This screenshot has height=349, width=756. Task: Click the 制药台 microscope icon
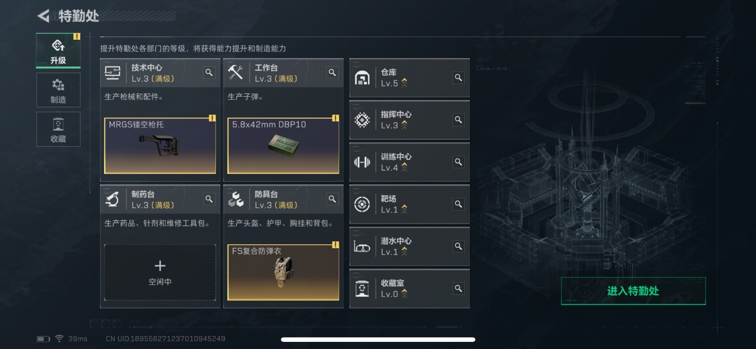click(x=113, y=199)
